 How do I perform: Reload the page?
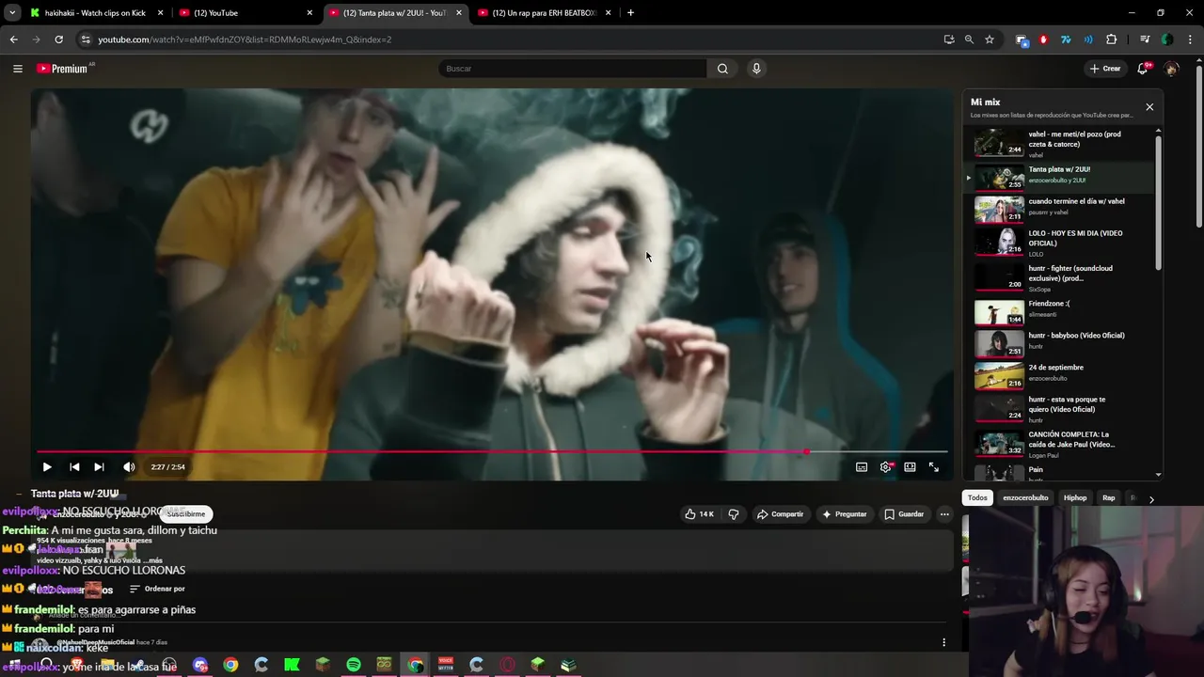pyautogui.click(x=58, y=39)
